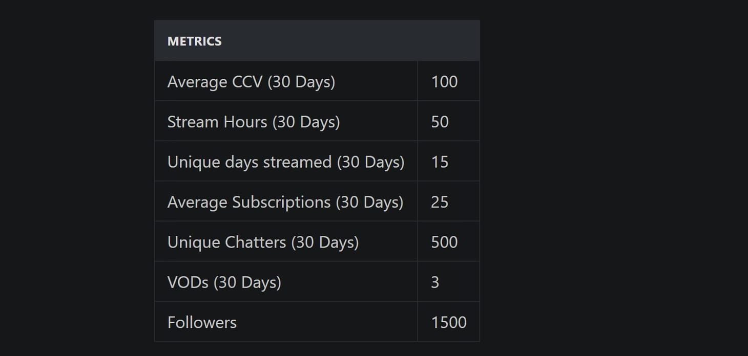Select the Average Subscriptions (30 Days) label
Viewport: 748px width, 356px height.
[x=285, y=202]
